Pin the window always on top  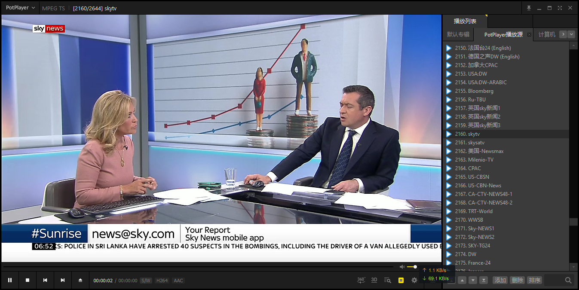point(529,8)
